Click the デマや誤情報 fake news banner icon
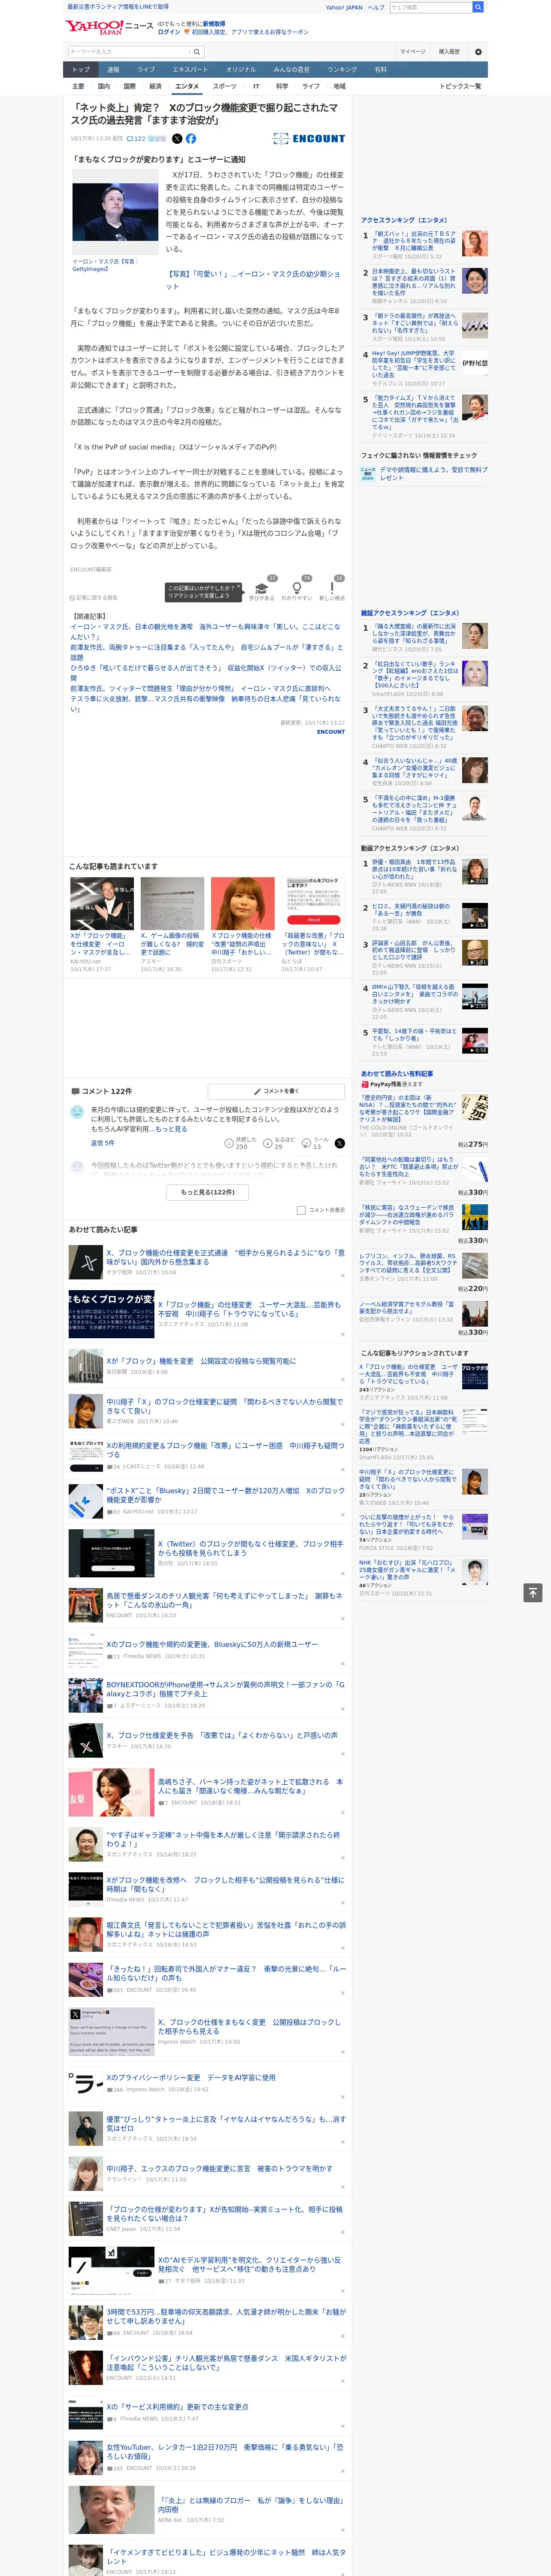This screenshot has height=2576, width=551. 368,474
